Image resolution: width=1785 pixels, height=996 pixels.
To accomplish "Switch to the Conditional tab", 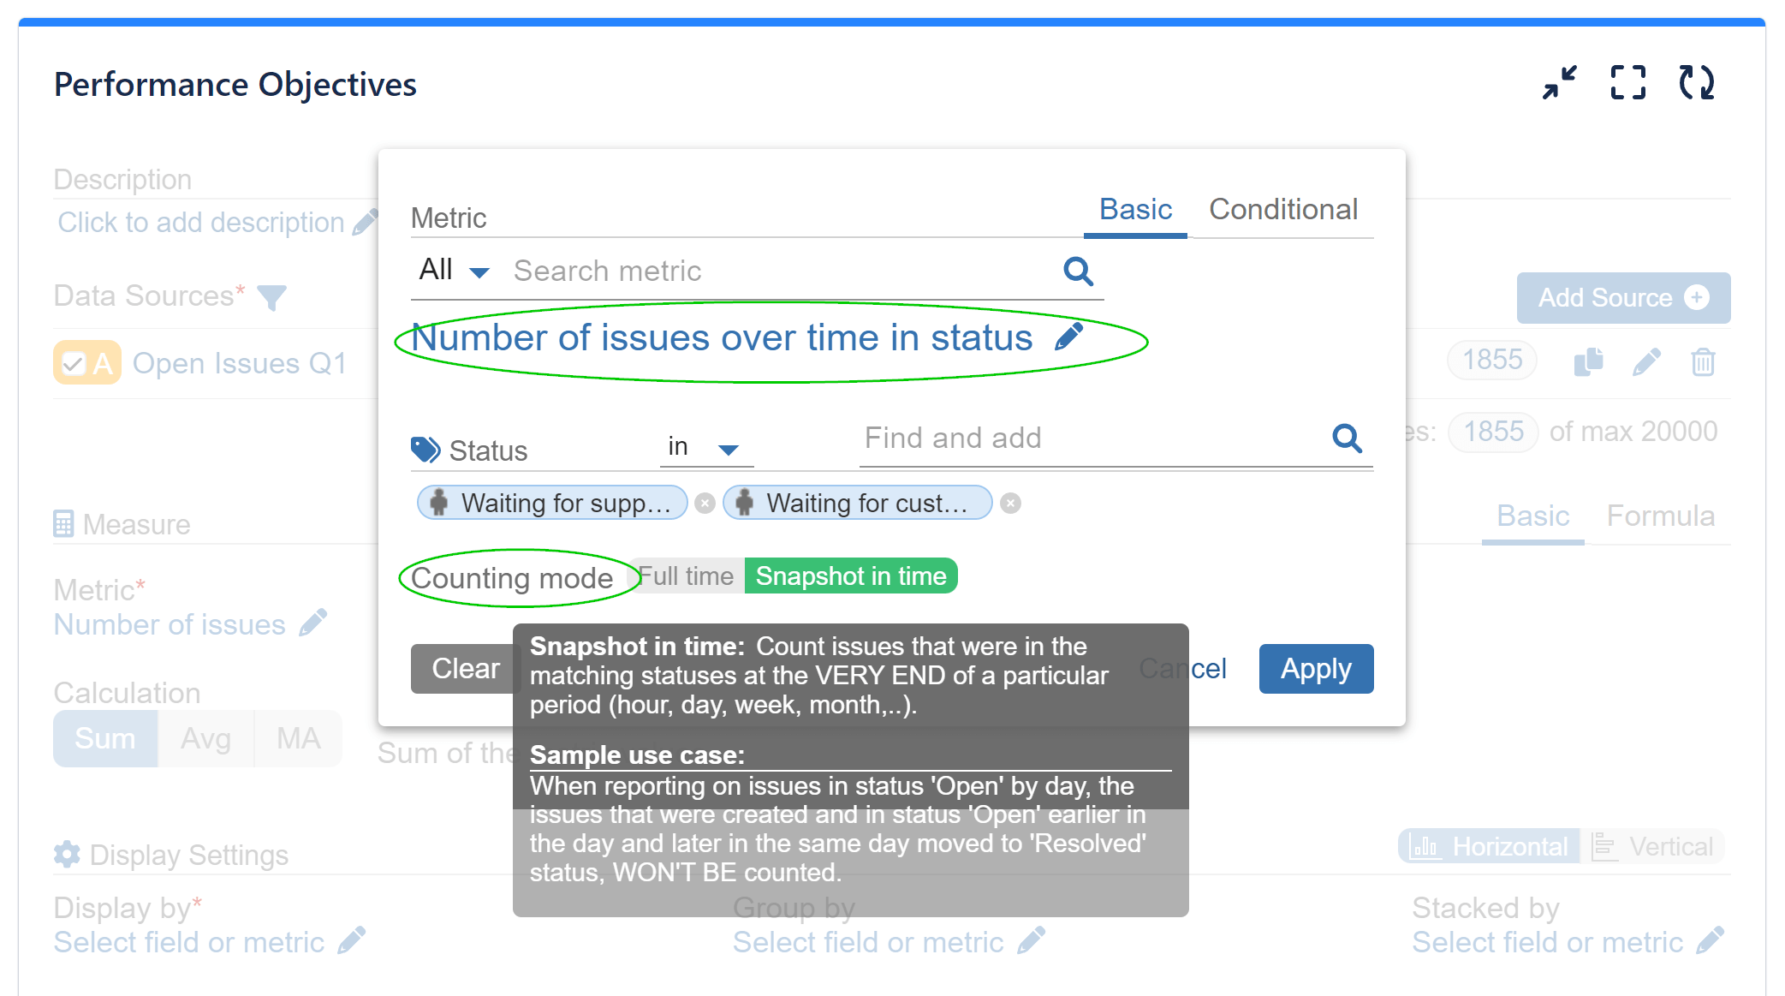I will point(1283,209).
